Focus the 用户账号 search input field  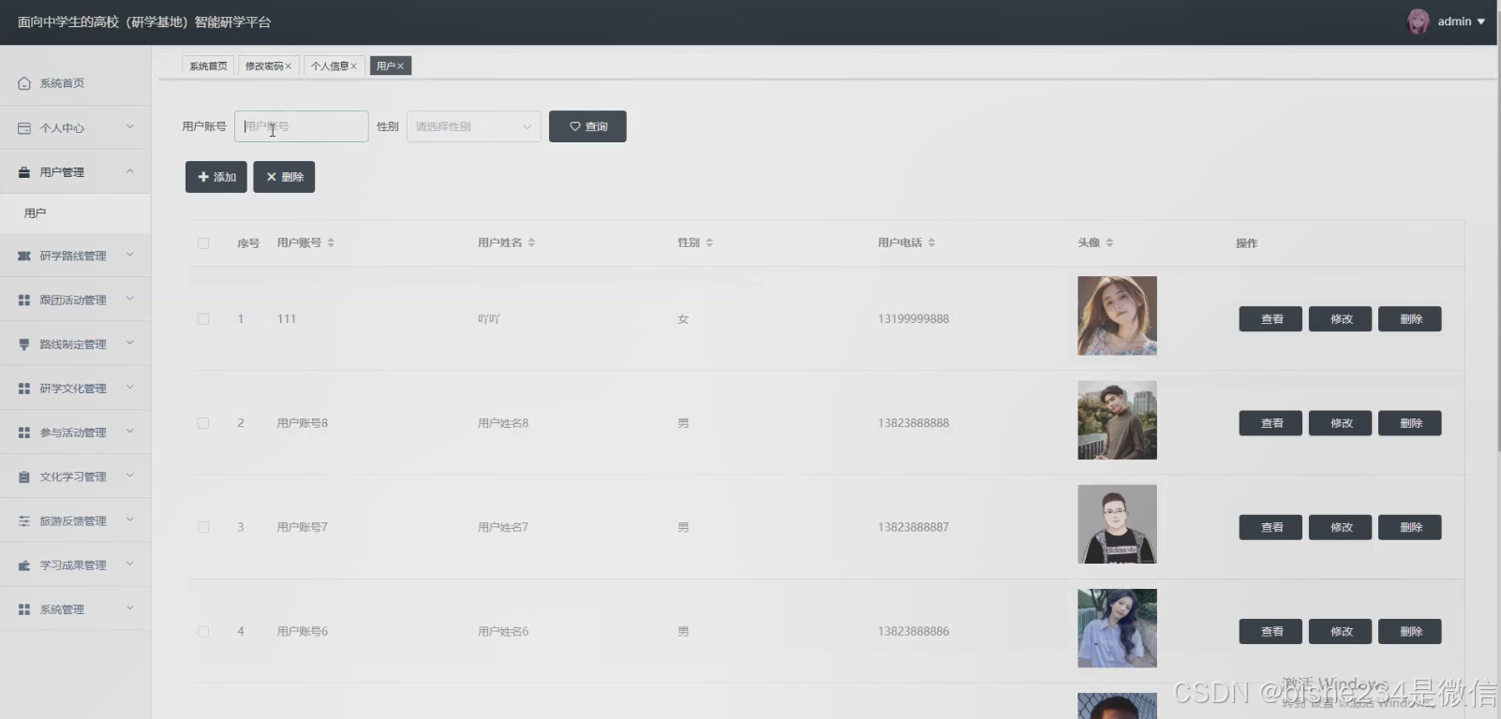coord(302,126)
